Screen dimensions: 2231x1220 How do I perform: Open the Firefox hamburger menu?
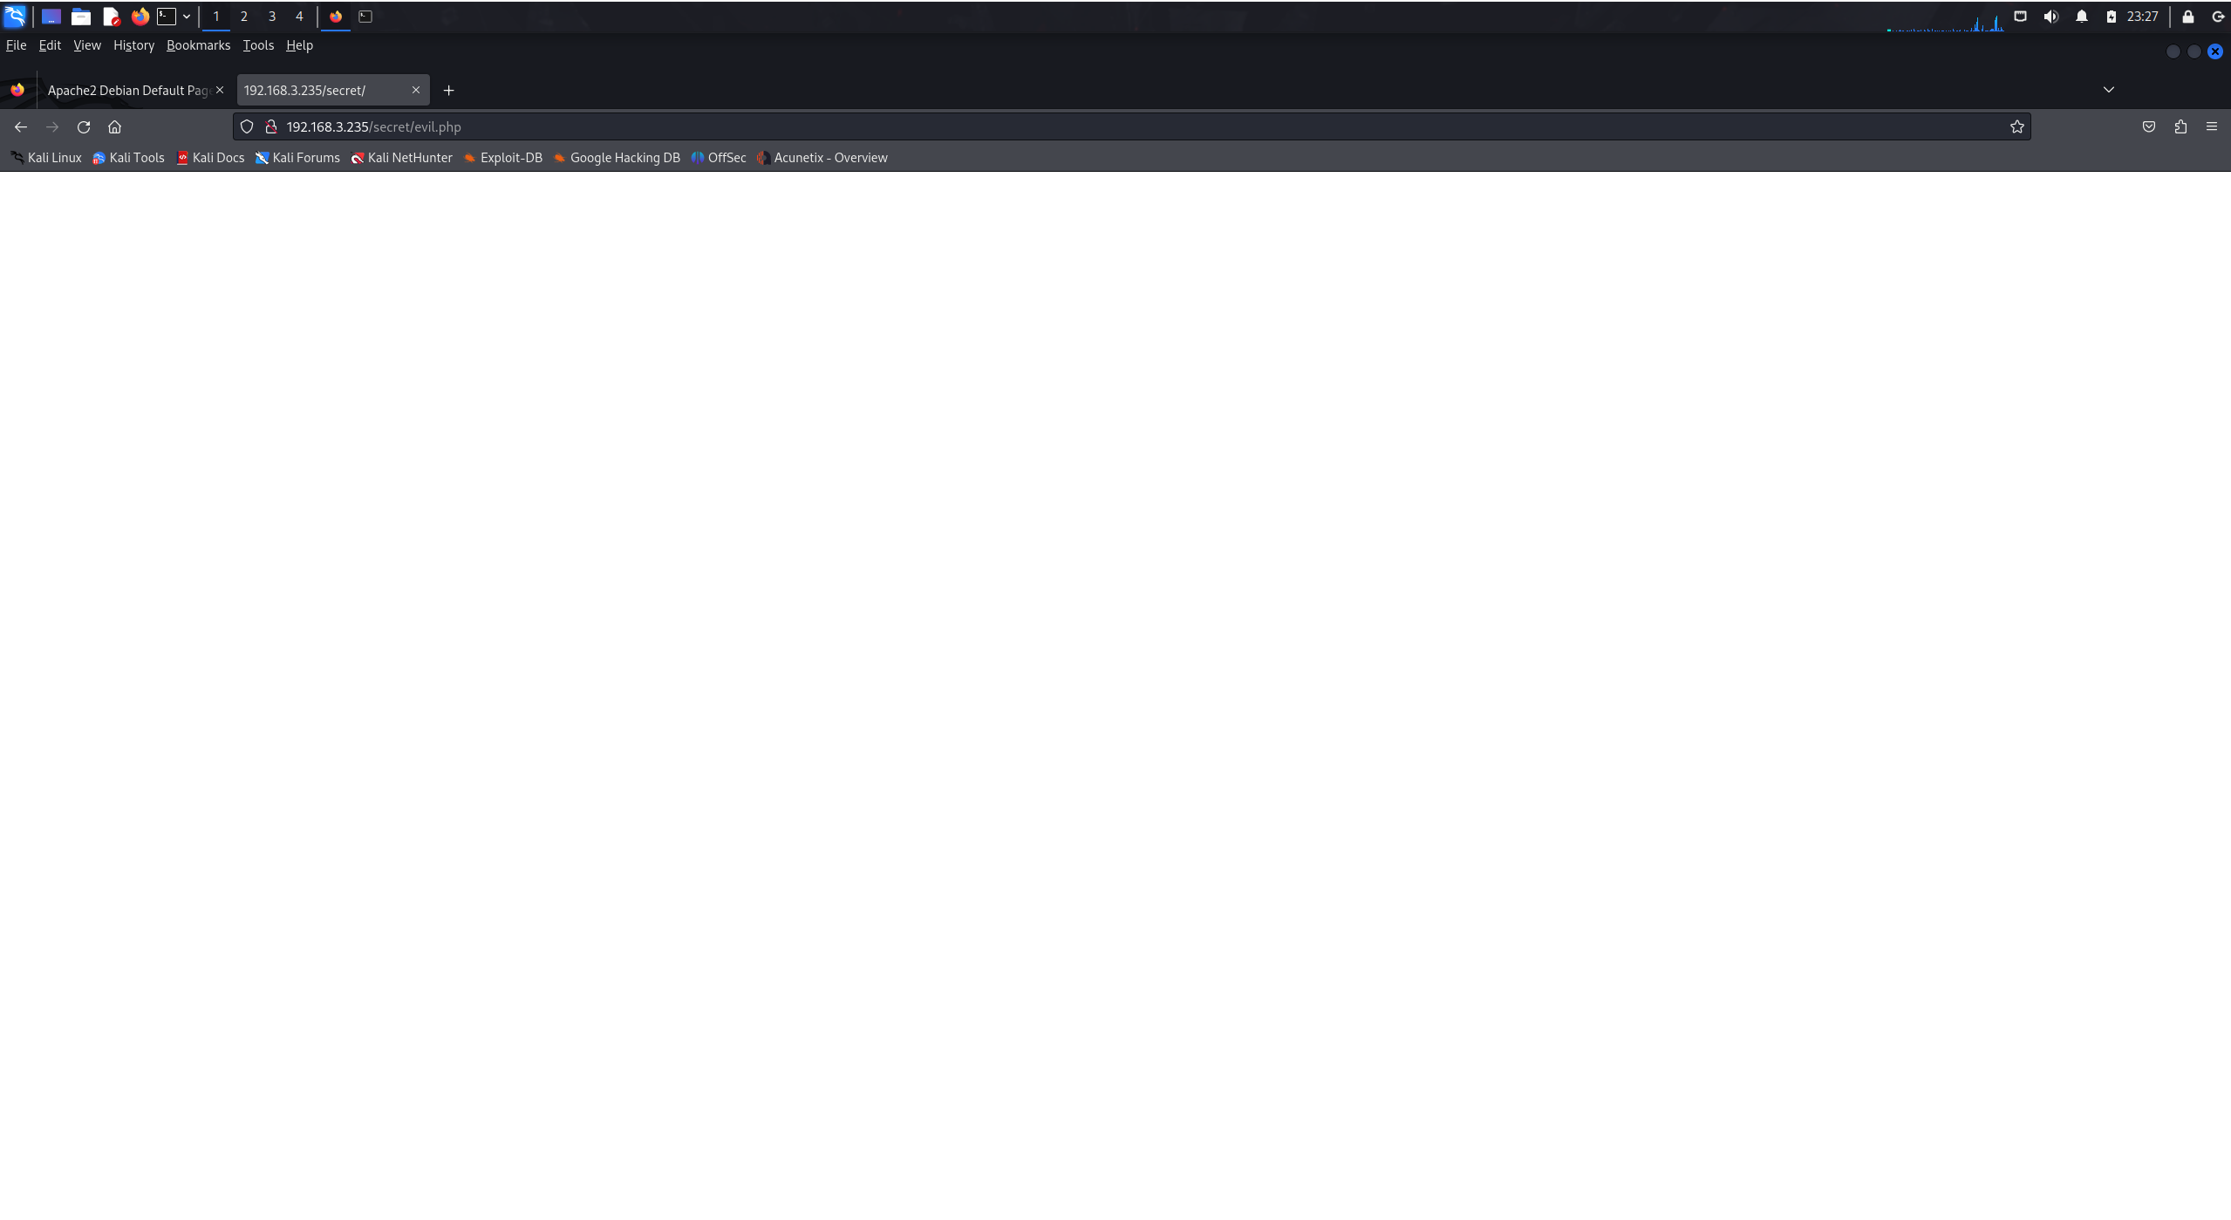2214,126
